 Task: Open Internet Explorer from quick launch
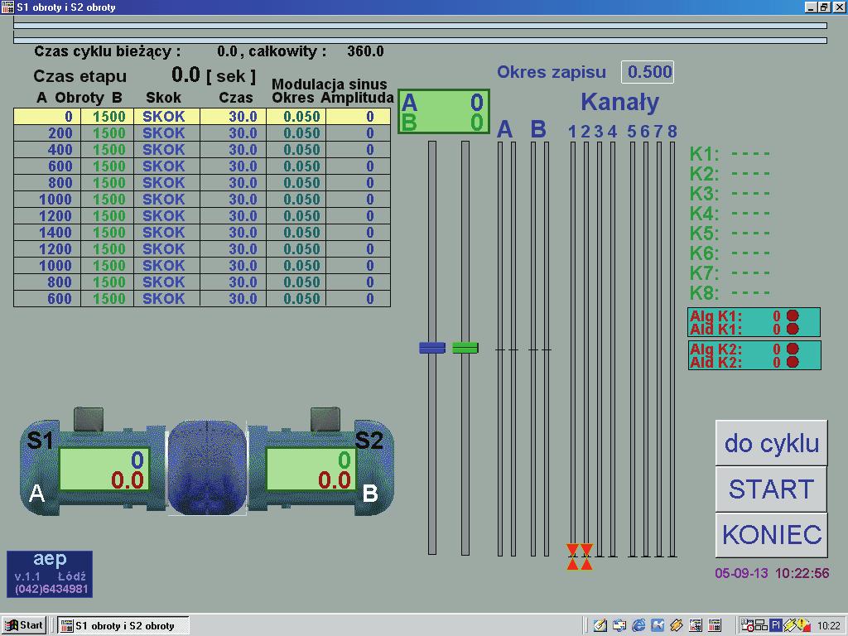[x=638, y=625]
